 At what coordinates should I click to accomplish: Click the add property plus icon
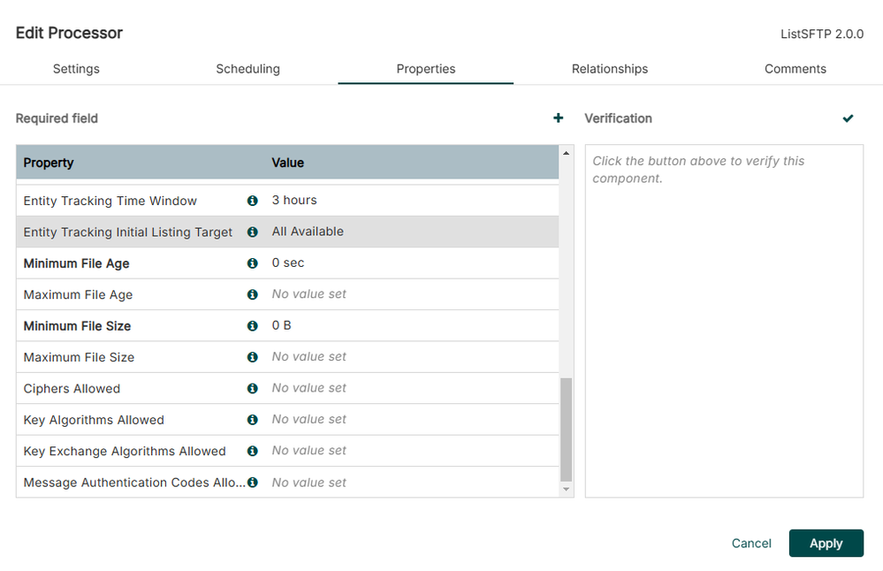[x=558, y=118]
